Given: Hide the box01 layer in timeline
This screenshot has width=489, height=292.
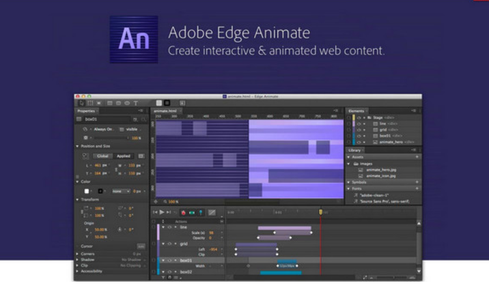Looking at the screenshot, I should tap(169, 260).
